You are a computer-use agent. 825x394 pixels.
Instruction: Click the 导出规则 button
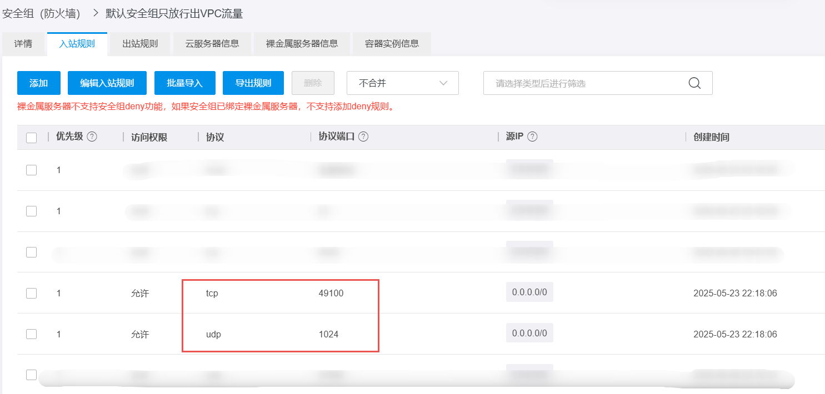[x=253, y=83]
